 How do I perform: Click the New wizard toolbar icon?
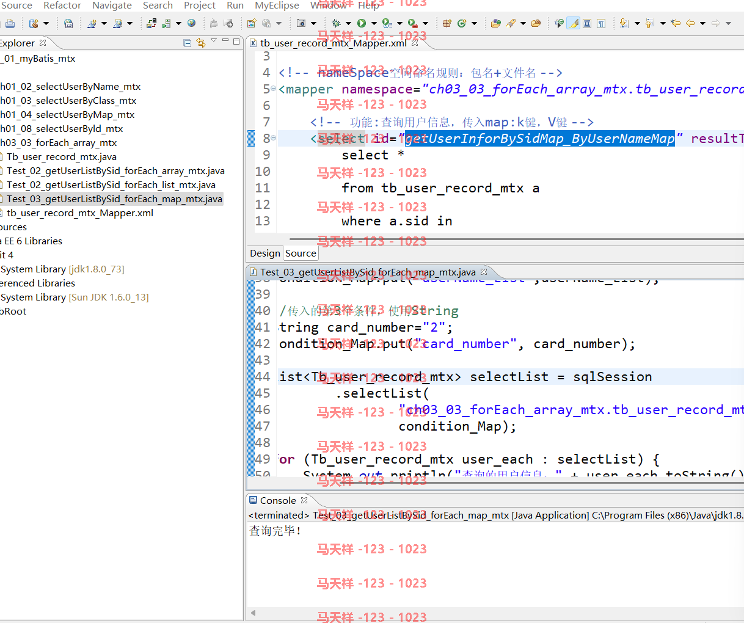pyautogui.click(x=34, y=23)
